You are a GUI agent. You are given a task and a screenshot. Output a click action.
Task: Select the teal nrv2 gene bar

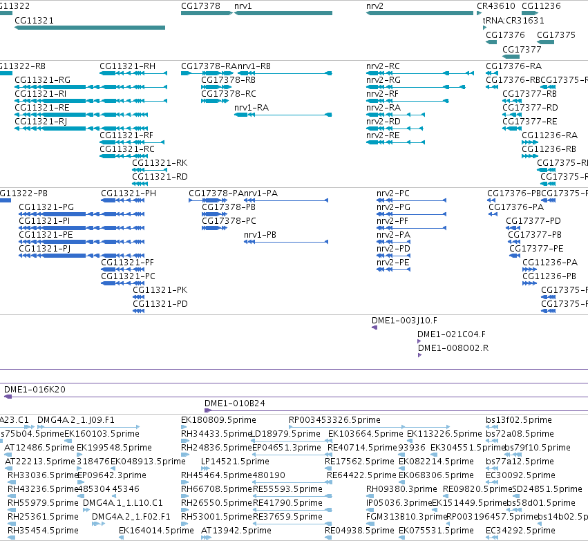[x=419, y=13]
